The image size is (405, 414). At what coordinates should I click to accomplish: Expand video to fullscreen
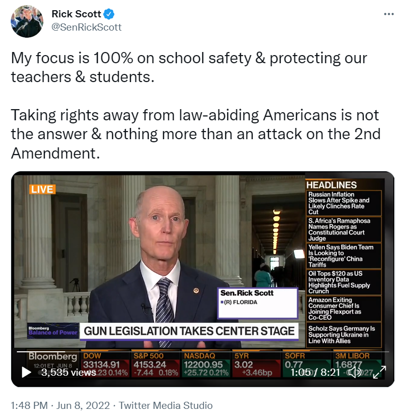coord(380,372)
